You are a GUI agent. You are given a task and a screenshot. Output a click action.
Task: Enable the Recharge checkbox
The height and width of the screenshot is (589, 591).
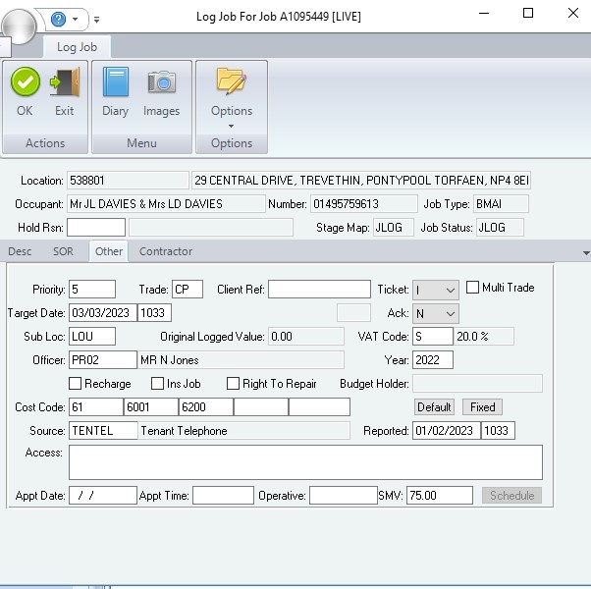pyautogui.click(x=75, y=384)
